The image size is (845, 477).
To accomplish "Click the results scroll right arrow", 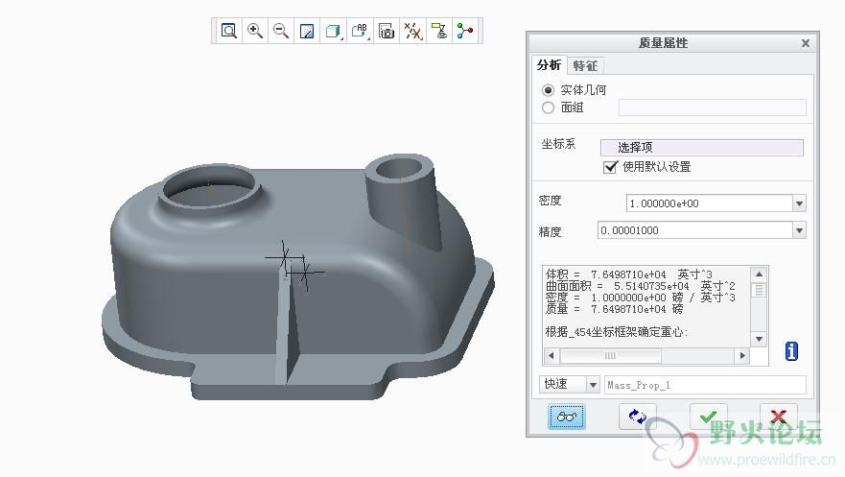I will point(742,356).
